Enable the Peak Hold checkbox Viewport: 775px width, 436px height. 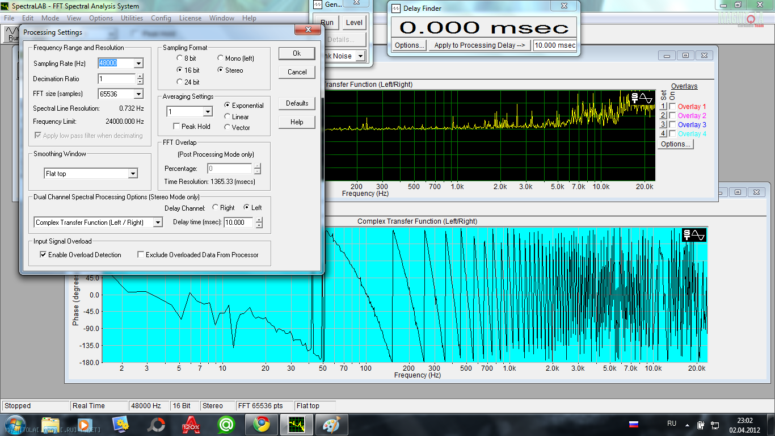pyautogui.click(x=177, y=127)
